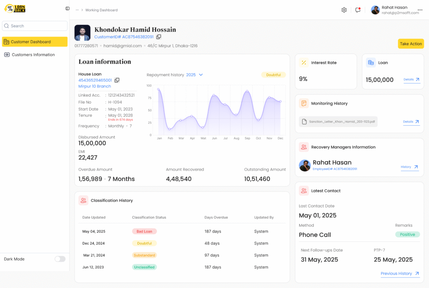Open the Previous History link
Screen dimensions: 429x288
click(x=400, y=274)
